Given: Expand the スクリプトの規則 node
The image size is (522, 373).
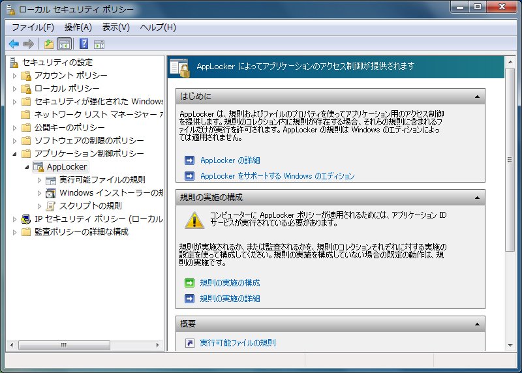Looking at the screenshot, I should tap(39, 206).
